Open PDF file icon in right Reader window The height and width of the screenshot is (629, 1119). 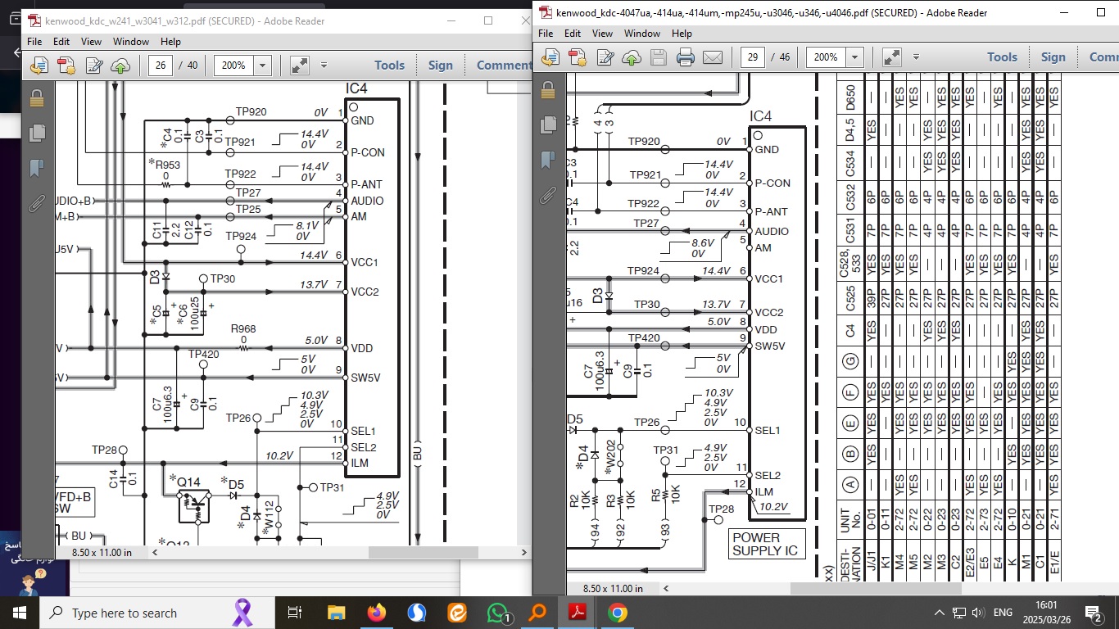tap(550, 57)
